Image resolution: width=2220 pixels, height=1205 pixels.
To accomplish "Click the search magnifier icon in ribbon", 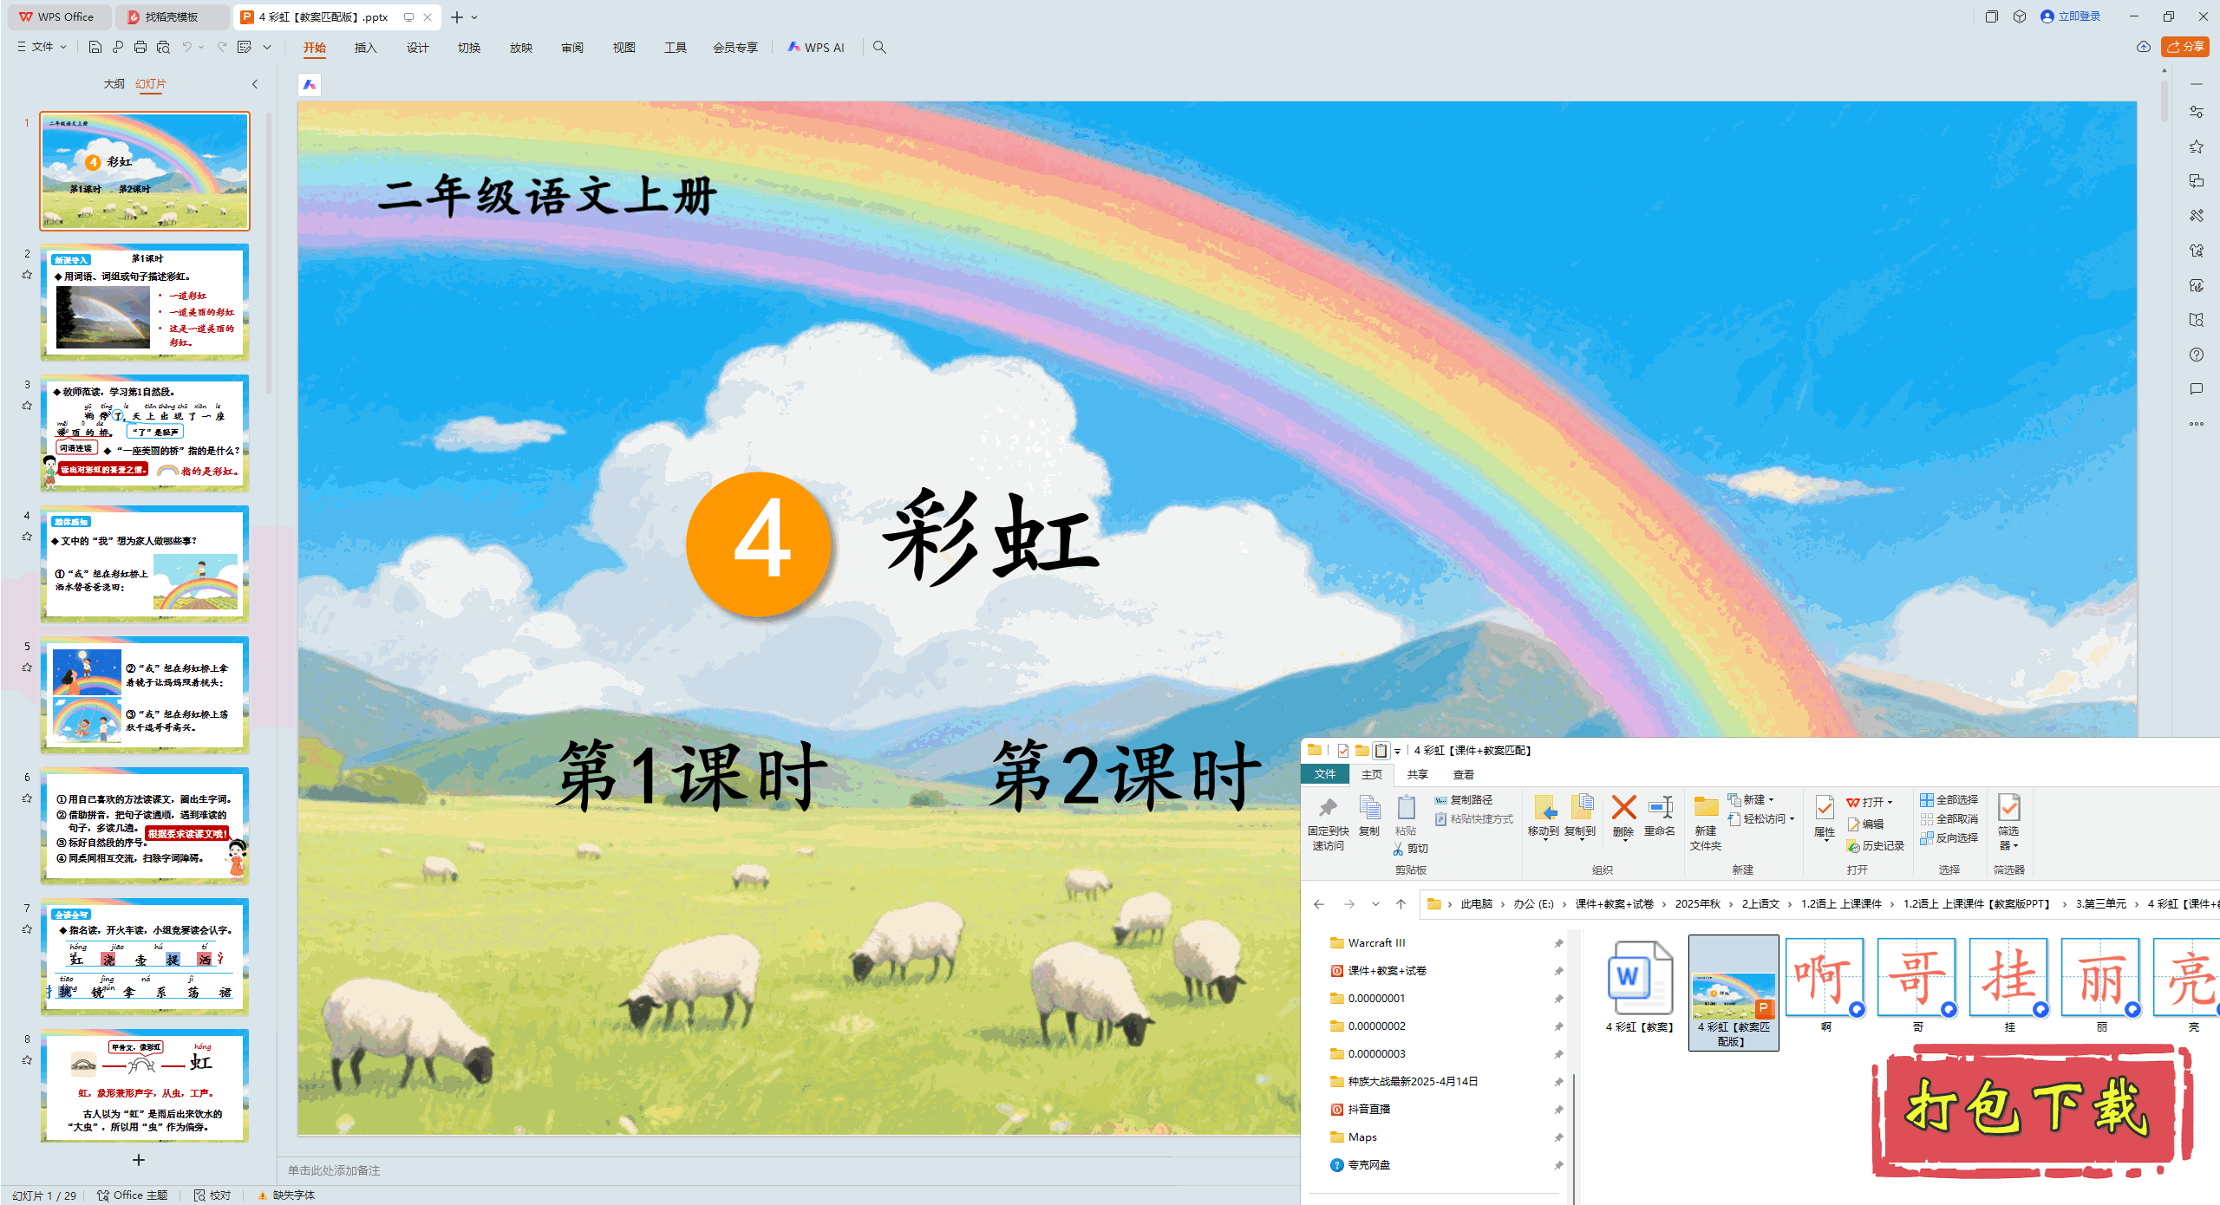I will pyautogui.click(x=879, y=47).
